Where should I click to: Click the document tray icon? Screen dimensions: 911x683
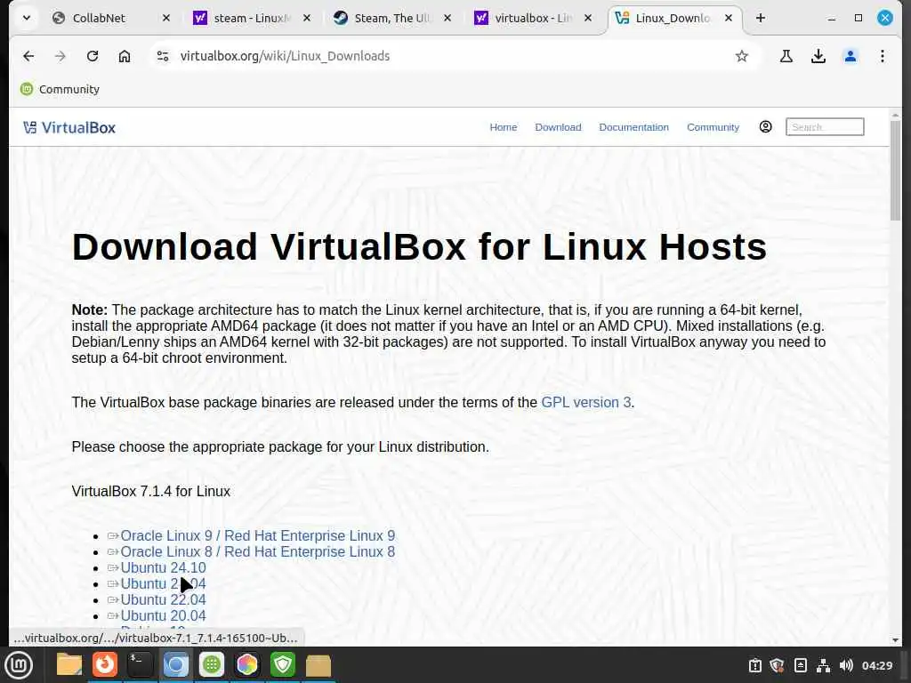click(800, 665)
